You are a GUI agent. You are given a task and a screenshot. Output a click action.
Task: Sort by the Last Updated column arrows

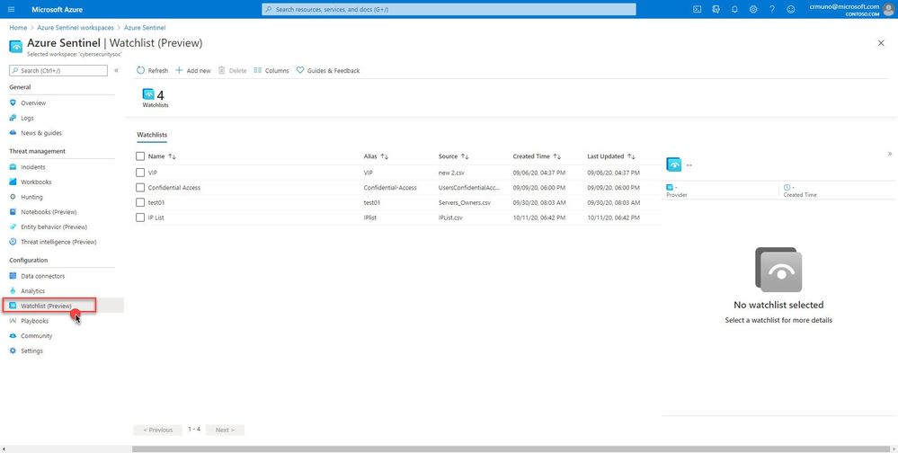click(630, 156)
